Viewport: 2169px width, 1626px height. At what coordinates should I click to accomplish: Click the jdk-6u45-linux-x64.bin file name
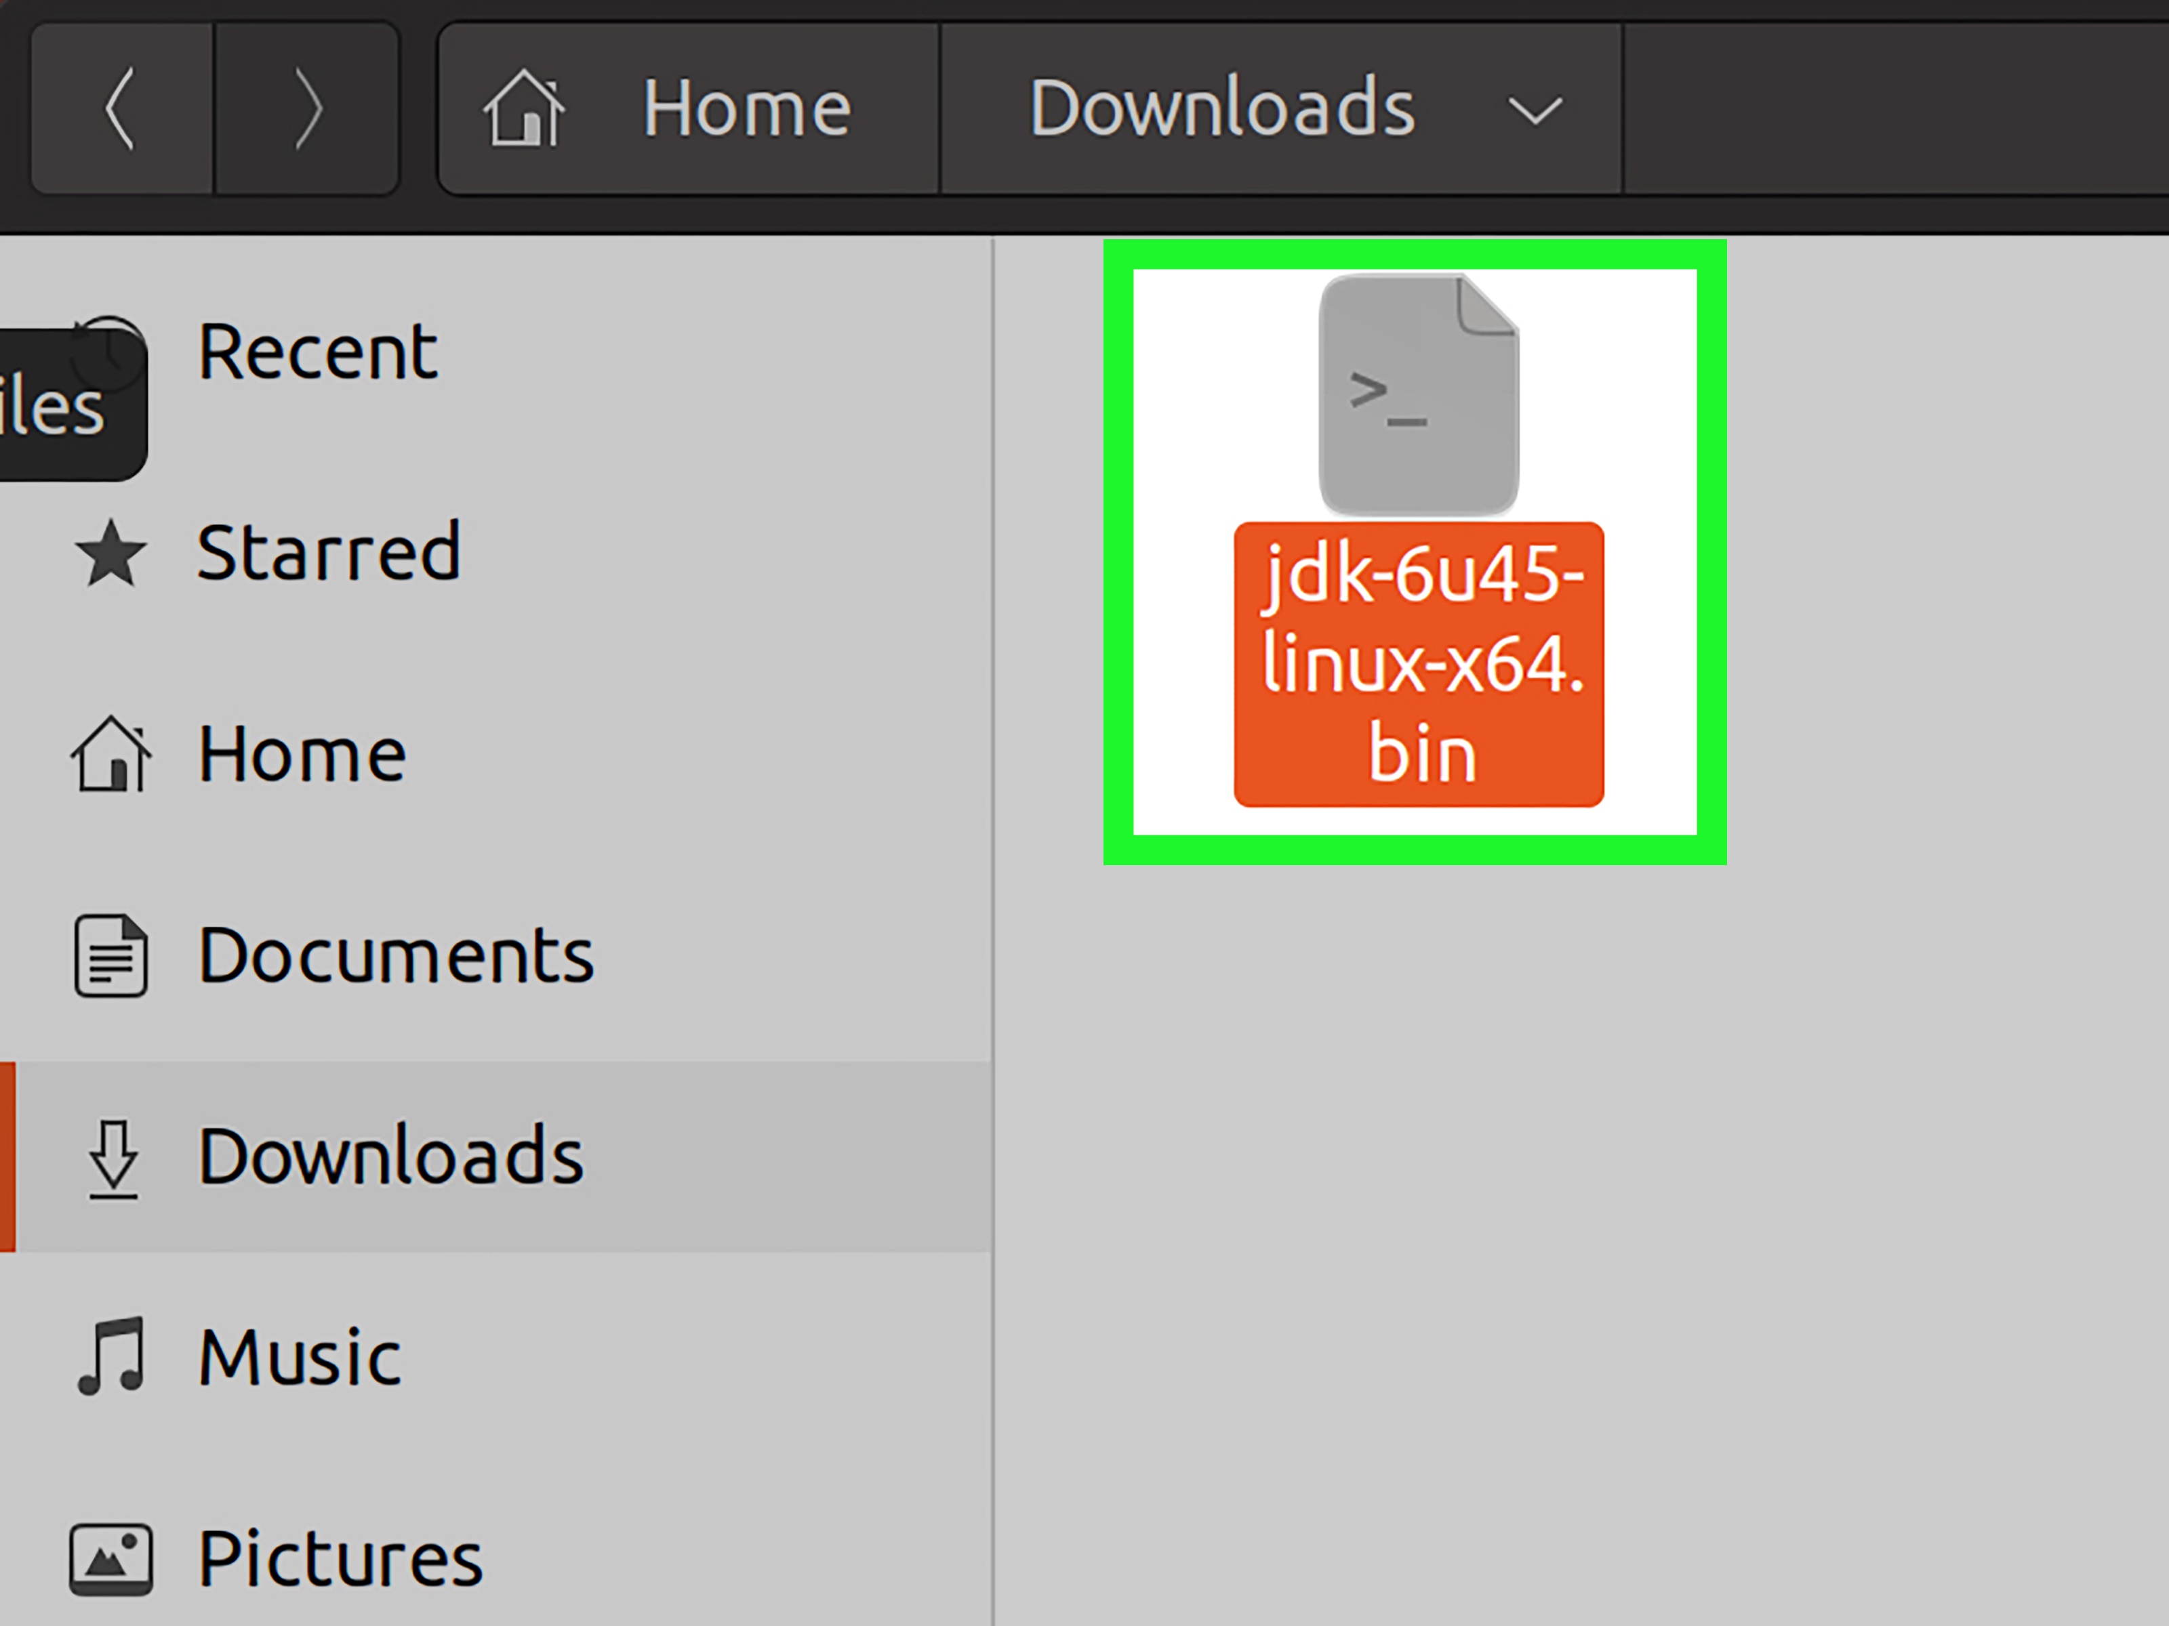(x=1419, y=665)
